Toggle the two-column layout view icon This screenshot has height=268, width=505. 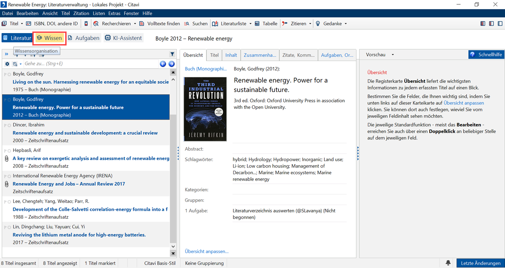pos(491,24)
